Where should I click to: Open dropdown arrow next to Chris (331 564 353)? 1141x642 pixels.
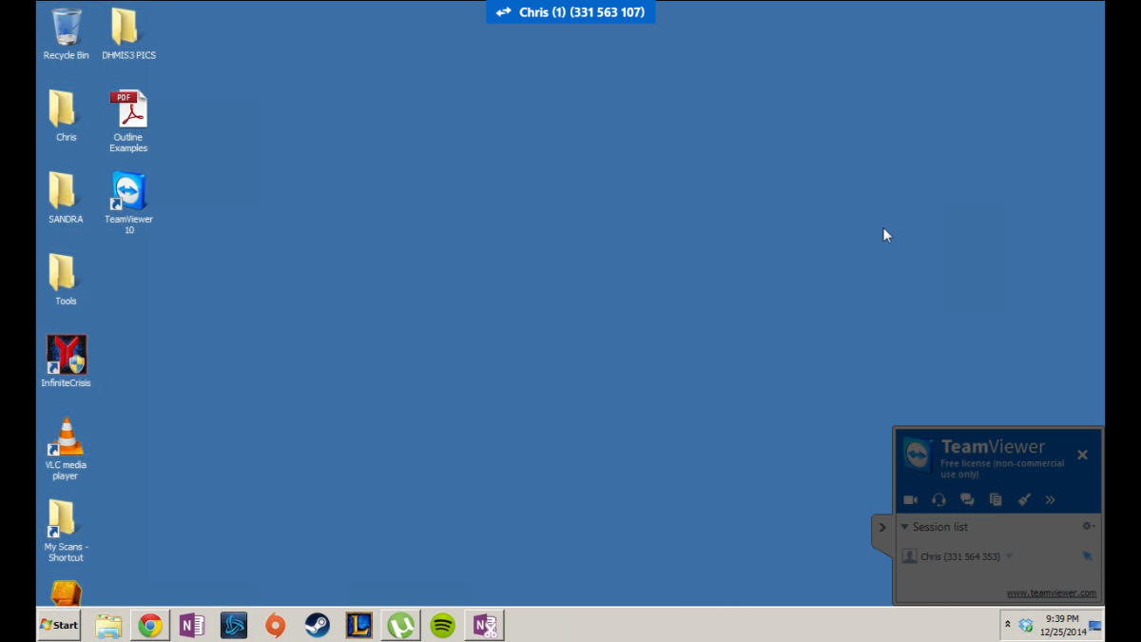1009,556
